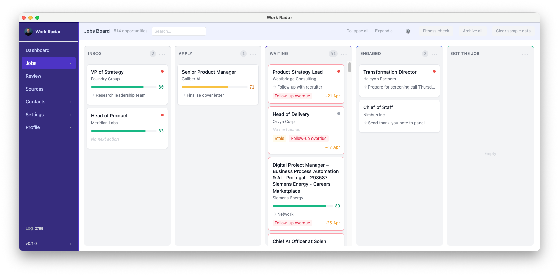Expand the Profile sidebar submenu arrow
The height and width of the screenshot is (276, 559).
[71, 128]
